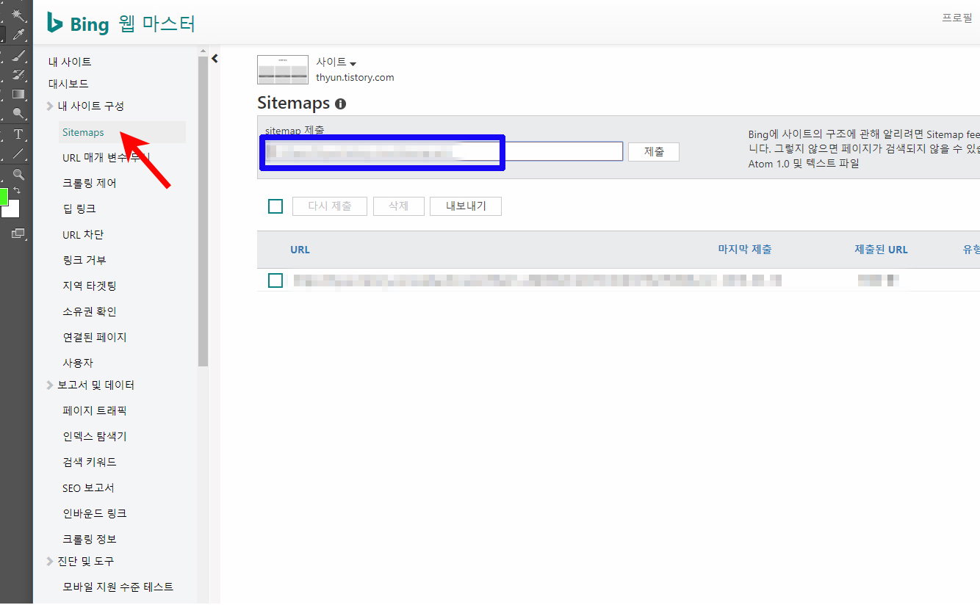
Task: Select the Dodge tool
Action: point(18,113)
